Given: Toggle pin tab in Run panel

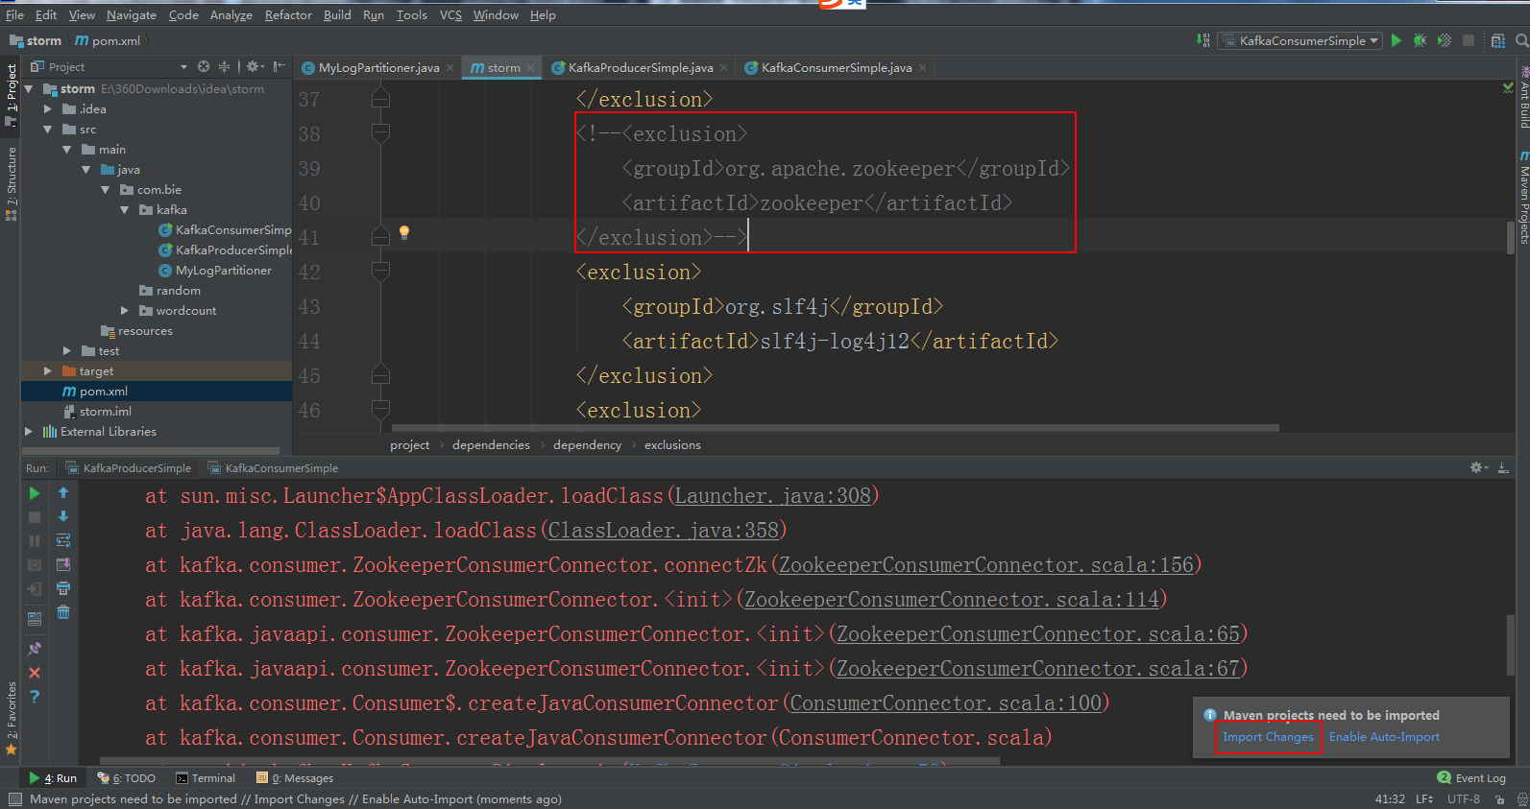Looking at the screenshot, I should click(x=35, y=649).
